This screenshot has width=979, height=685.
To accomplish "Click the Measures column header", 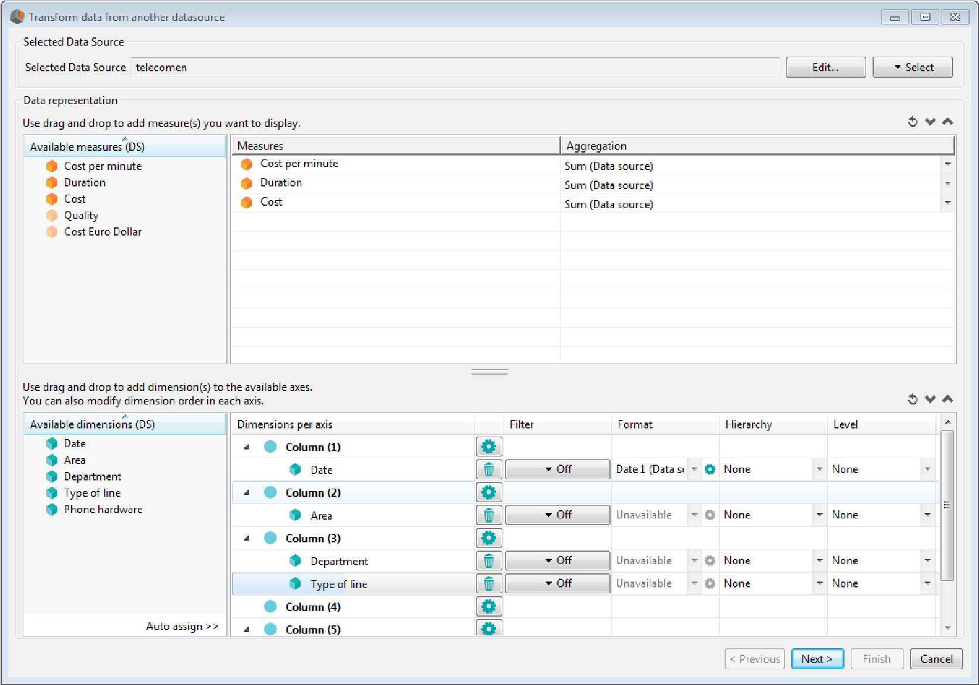I will pos(396,146).
